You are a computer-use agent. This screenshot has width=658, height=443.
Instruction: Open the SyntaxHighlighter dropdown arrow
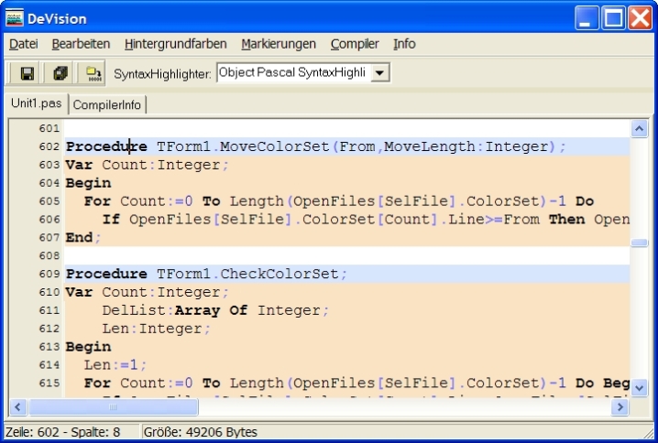click(x=381, y=72)
